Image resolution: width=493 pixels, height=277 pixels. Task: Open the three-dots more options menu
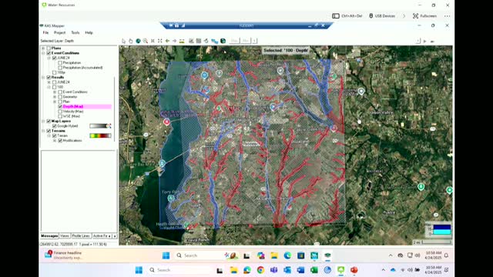click(x=447, y=15)
